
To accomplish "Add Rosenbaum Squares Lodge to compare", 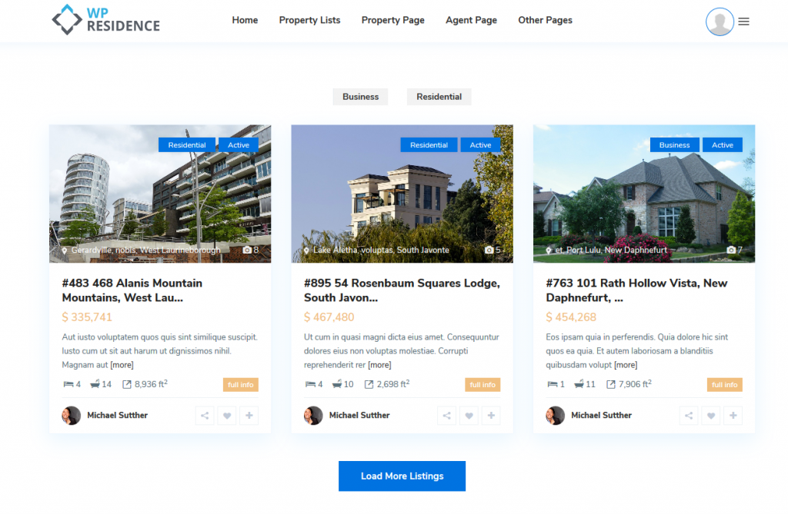I will (x=491, y=416).
